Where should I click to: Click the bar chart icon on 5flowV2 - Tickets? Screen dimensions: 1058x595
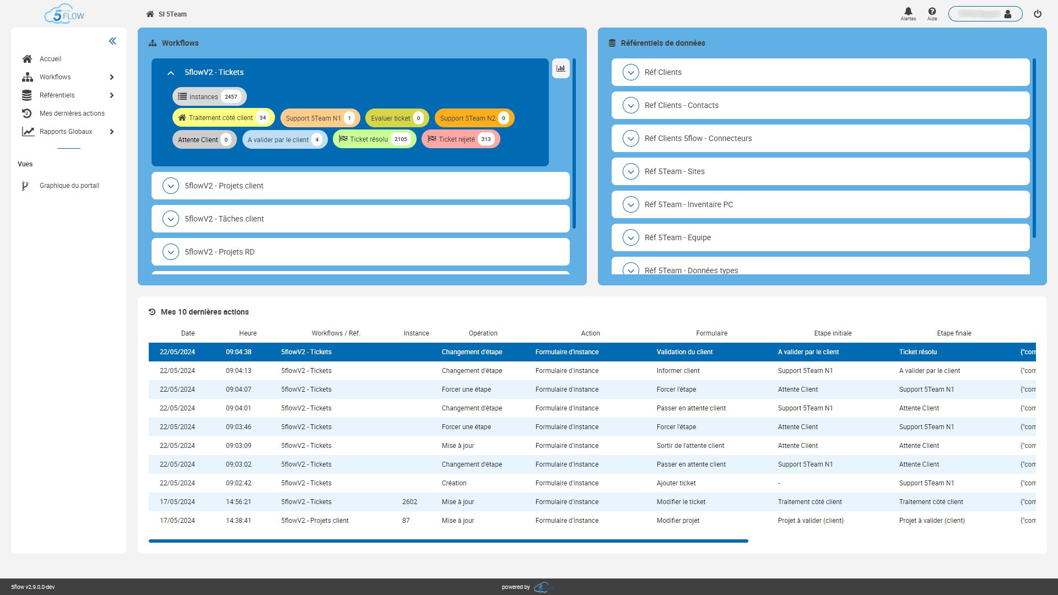[561, 68]
